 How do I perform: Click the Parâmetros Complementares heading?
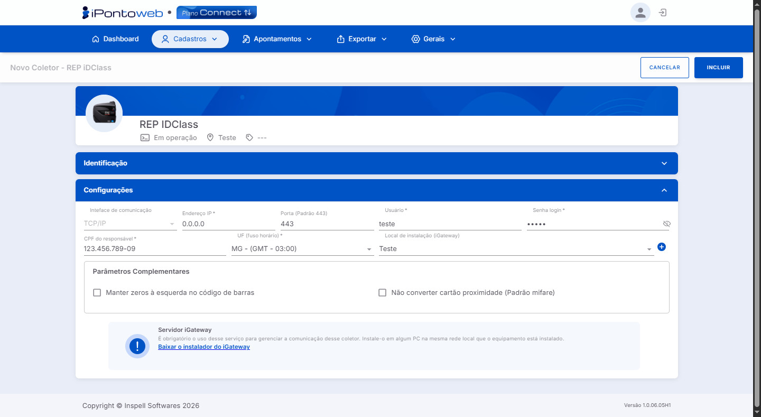141,272
